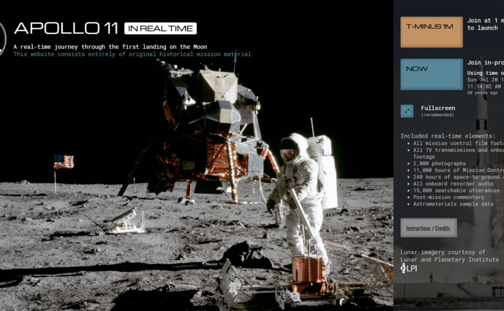Click 'Post-mission commentary' list item

coord(449,197)
